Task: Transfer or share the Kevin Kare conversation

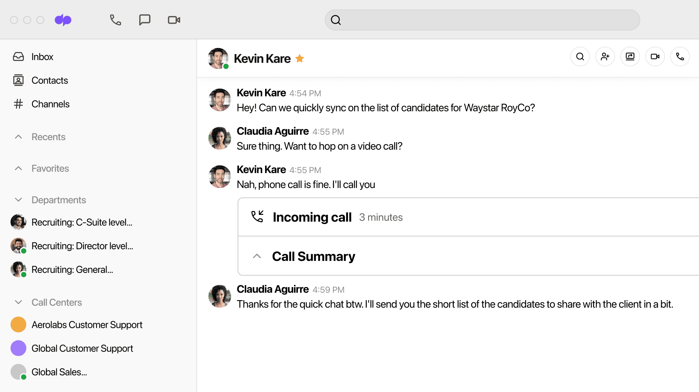Action: 630,56
